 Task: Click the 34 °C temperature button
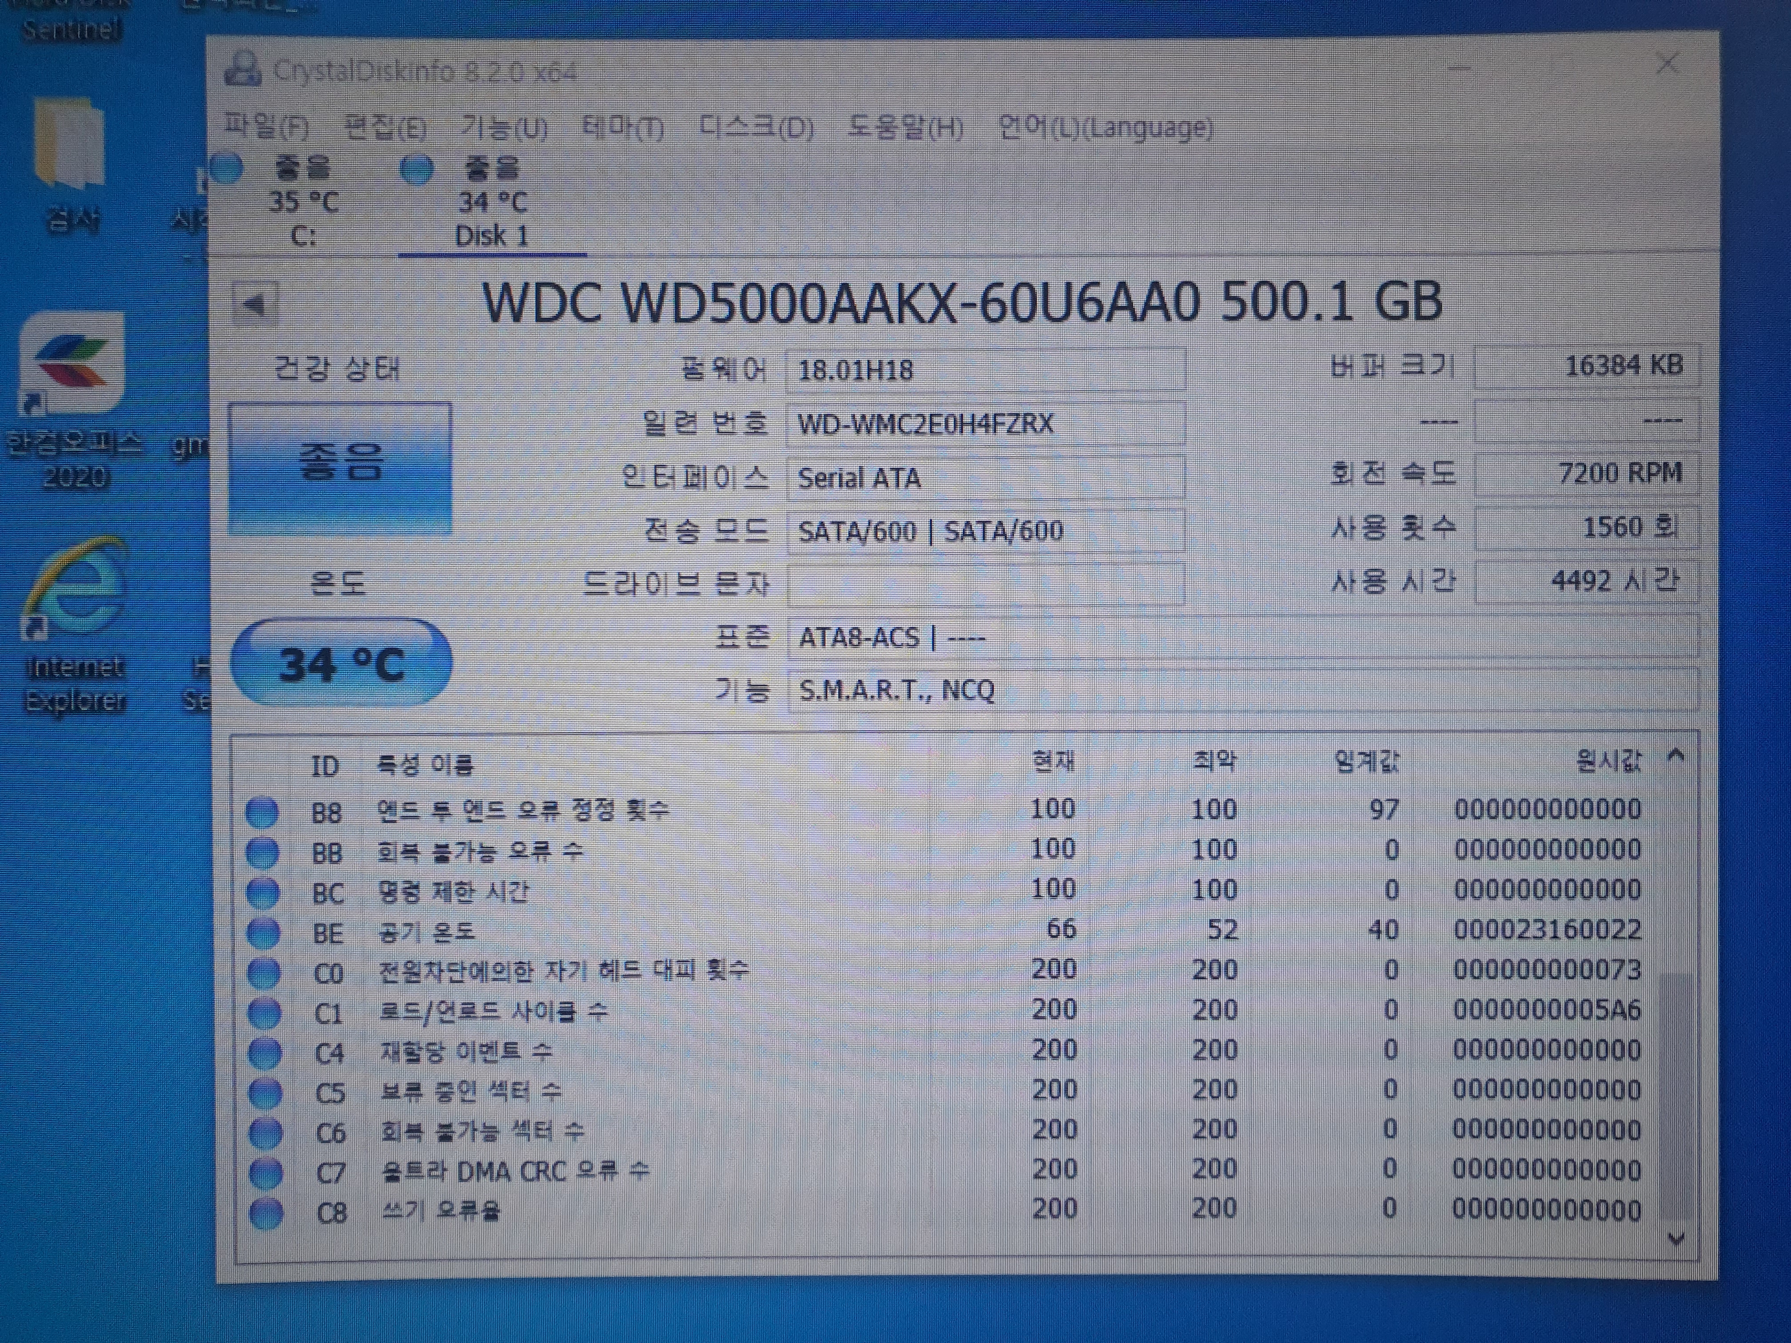341,662
